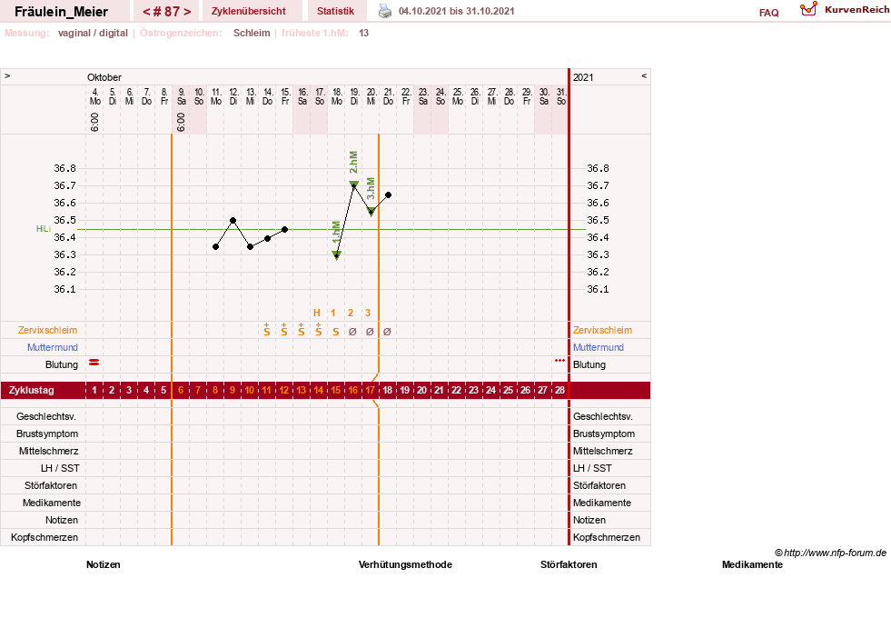Screen dimensions: 891x618
Task: Select the temperature point on Oct 12
Action: click(x=233, y=221)
